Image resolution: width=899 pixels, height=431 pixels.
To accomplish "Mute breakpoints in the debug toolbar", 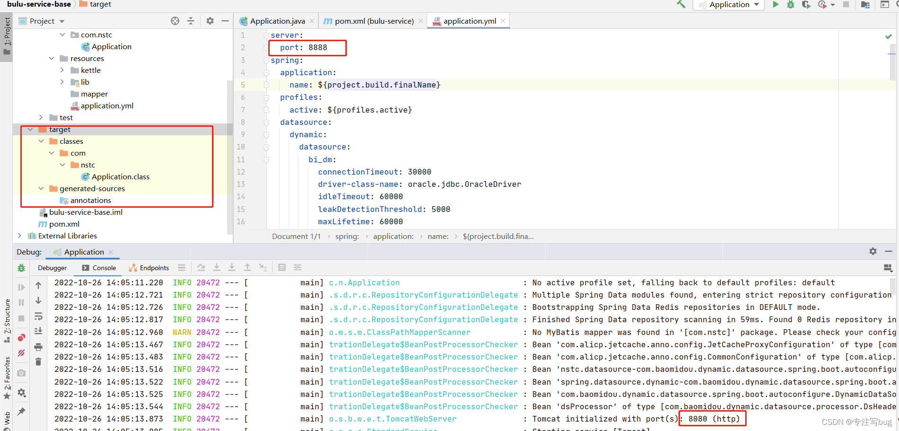I will tap(21, 352).
